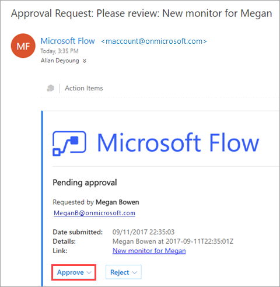Click the Approve dropdown chevron arrow
Image resolution: width=280 pixels, height=287 pixels.
[x=89, y=272]
